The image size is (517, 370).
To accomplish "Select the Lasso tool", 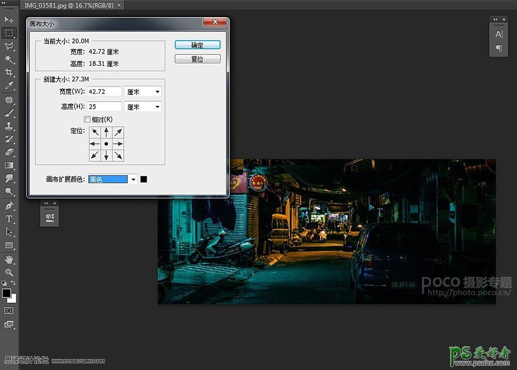I will (9, 46).
